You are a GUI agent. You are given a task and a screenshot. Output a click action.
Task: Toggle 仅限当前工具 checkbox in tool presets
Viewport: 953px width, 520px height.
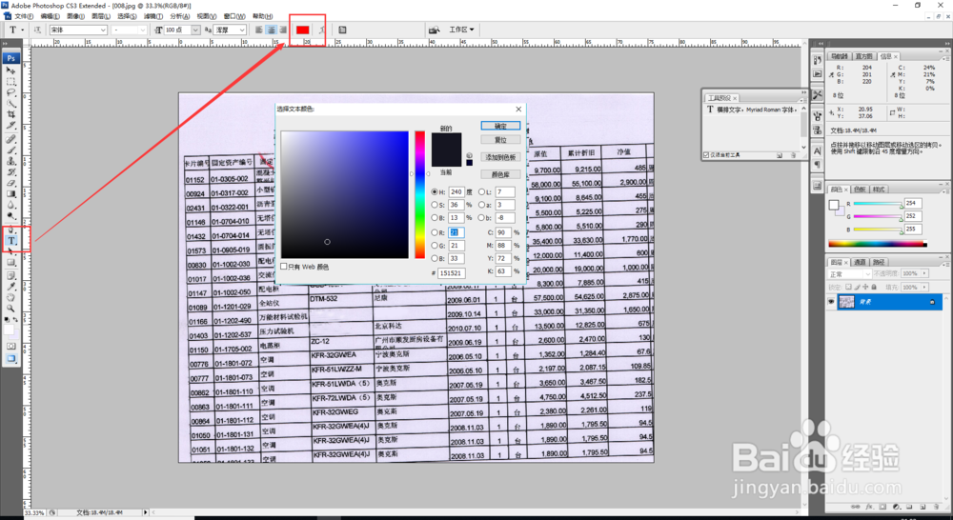(x=705, y=155)
